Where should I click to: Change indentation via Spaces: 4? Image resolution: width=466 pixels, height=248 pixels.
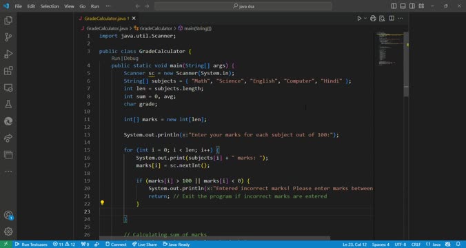381,245
